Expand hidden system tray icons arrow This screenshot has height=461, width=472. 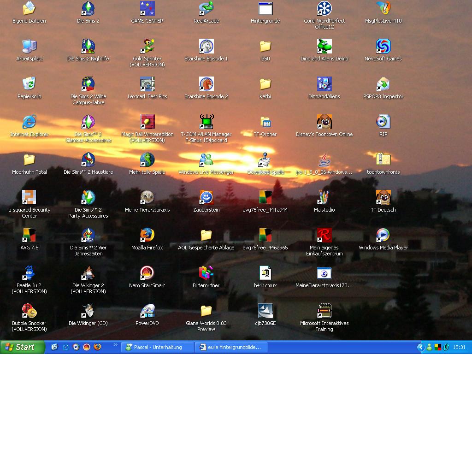420,347
